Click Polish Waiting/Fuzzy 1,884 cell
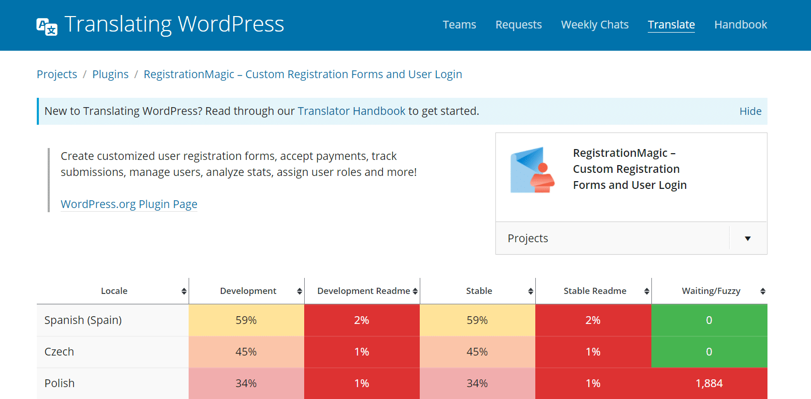 [709, 383]
